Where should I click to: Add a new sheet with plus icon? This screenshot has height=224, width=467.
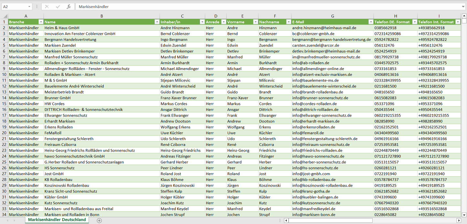pos(99,220)
